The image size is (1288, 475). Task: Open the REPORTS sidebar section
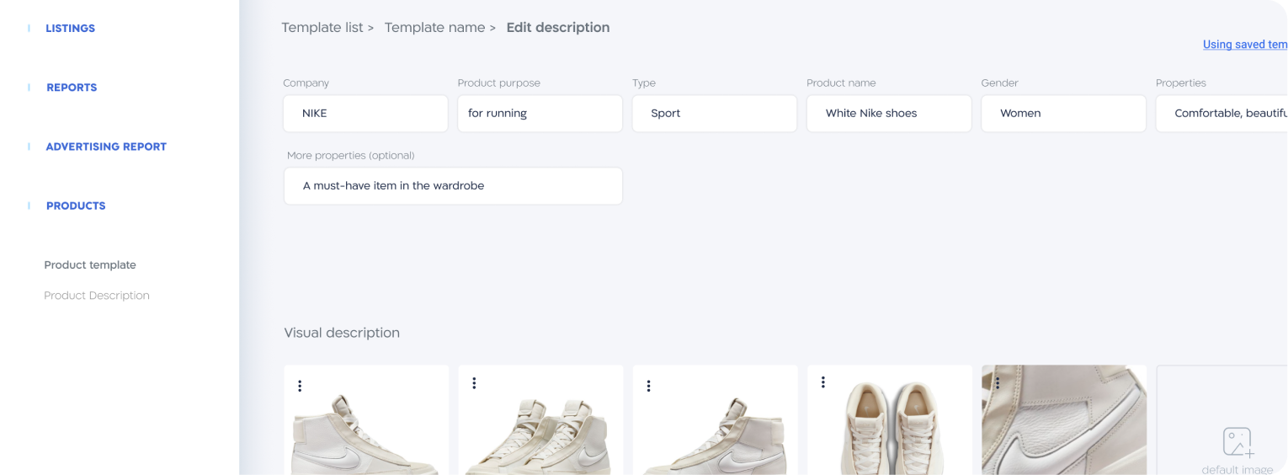click(x=72, y=88)
